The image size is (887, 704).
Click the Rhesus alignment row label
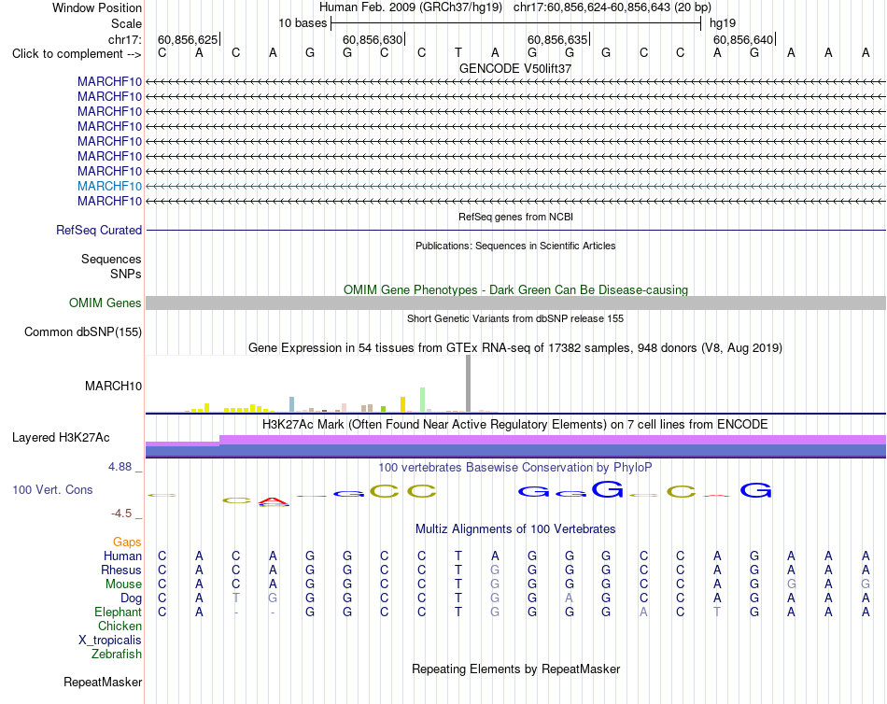(x=121, y=570)
